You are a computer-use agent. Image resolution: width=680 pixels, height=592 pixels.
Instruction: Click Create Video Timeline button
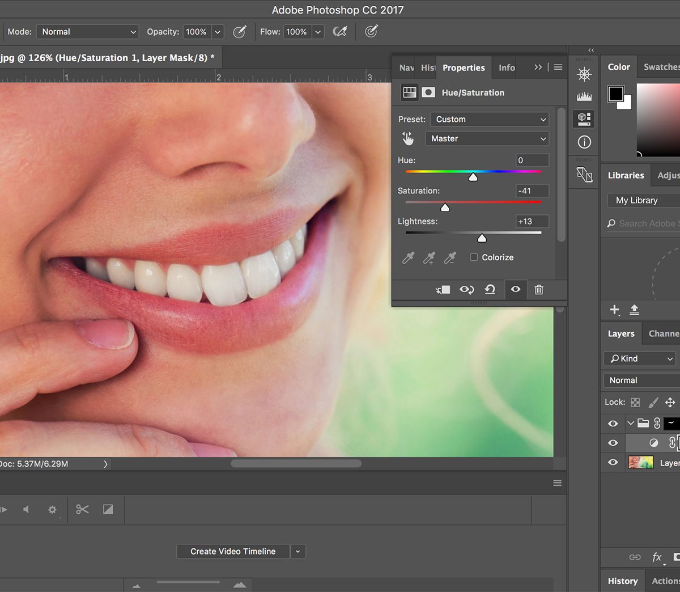(233, 551)
